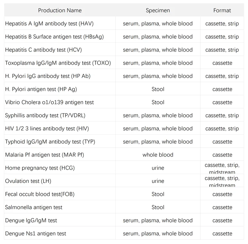Select Hepatitis C antibody test (HCV)
The image size is (248, 244).
[x=43, y=50]
